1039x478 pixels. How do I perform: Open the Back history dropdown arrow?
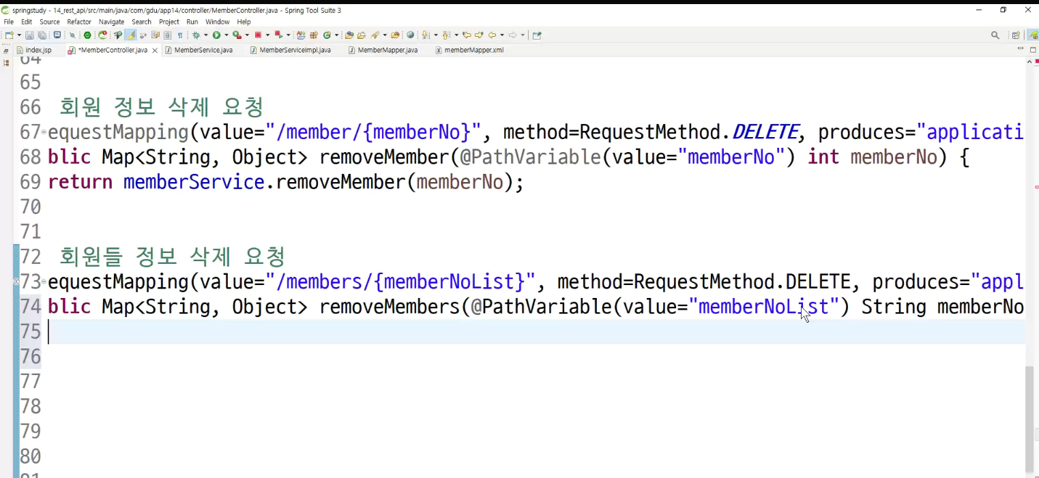pos(502,35)
